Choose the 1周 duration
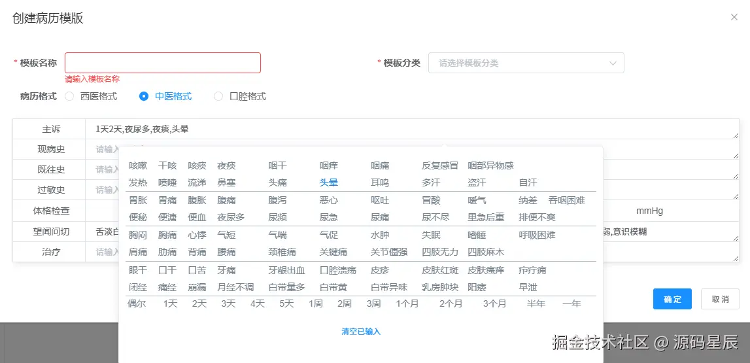 click(315, 303)
